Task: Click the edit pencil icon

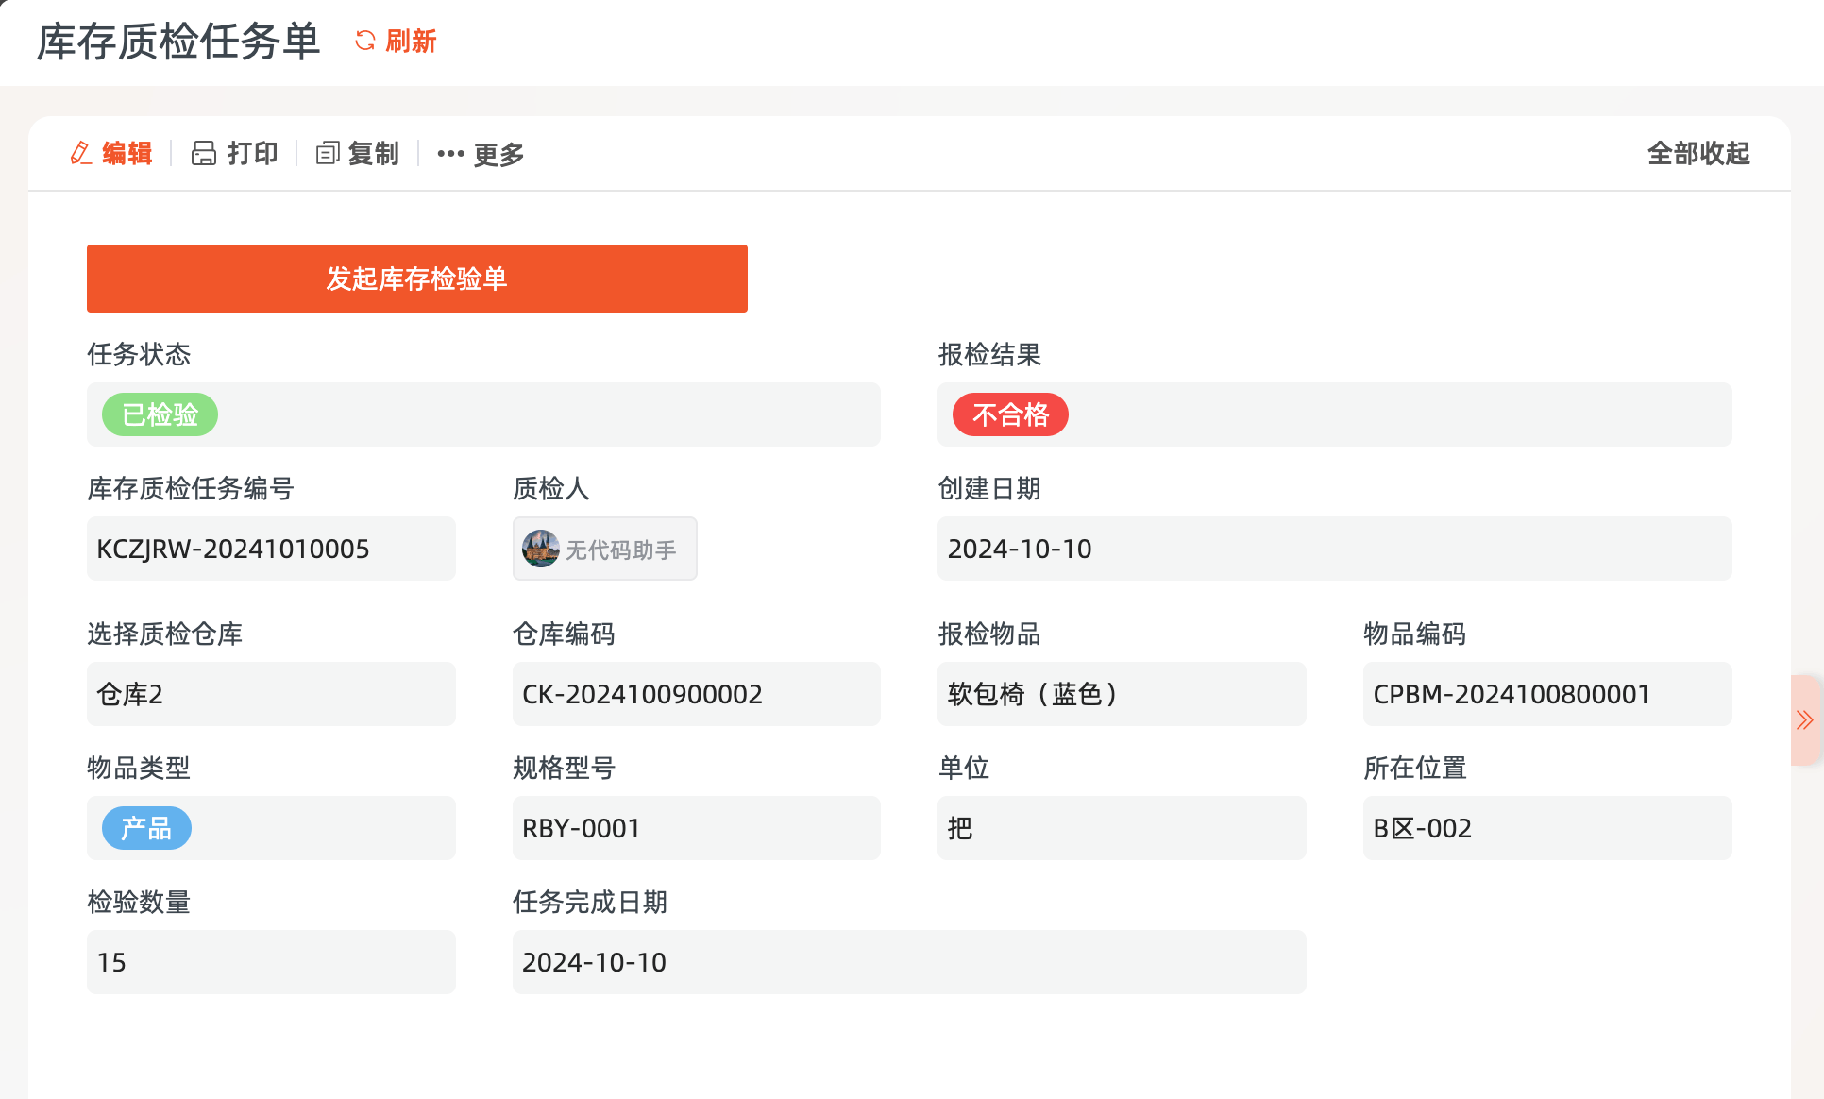Action: pyautogui.click(x=81, y=153)
